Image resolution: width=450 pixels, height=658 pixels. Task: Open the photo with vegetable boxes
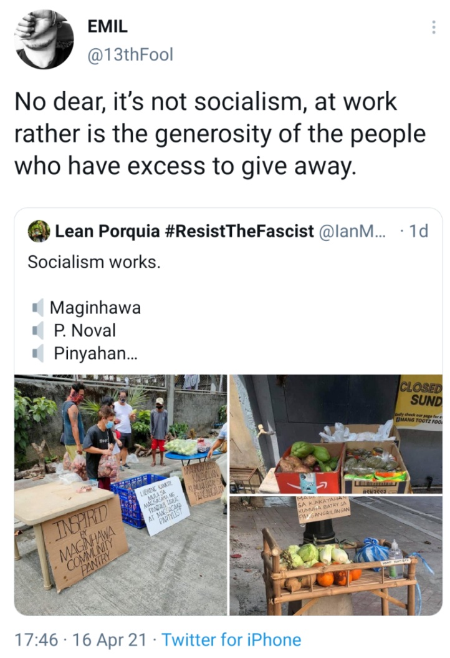coord(336,435)
